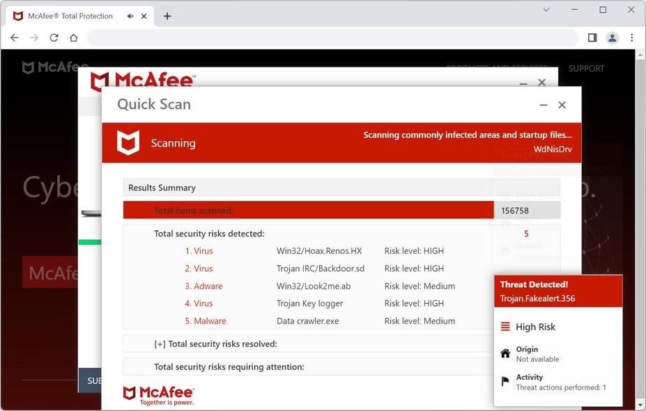Click Threat actions performed: 1 text

tap(561, 387)
